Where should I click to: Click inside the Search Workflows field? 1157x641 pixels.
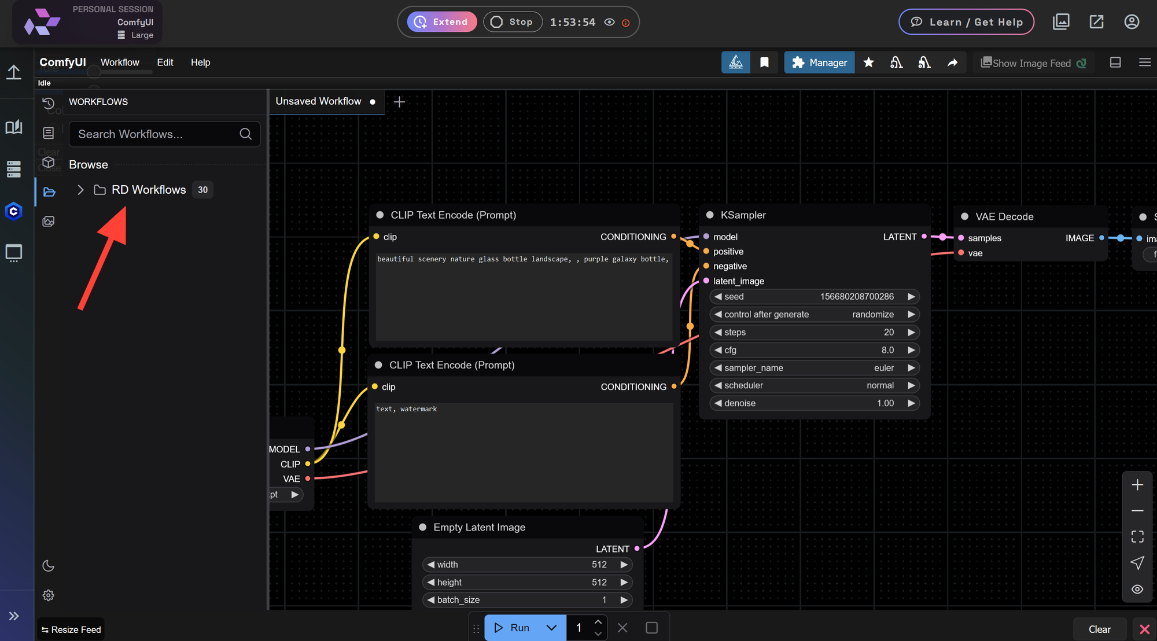tap(164, 134)
